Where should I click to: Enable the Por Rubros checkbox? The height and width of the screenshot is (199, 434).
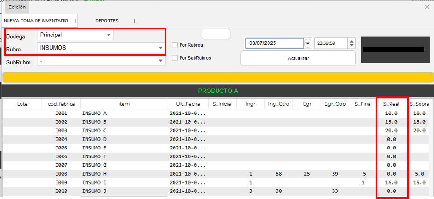point(175,45)
